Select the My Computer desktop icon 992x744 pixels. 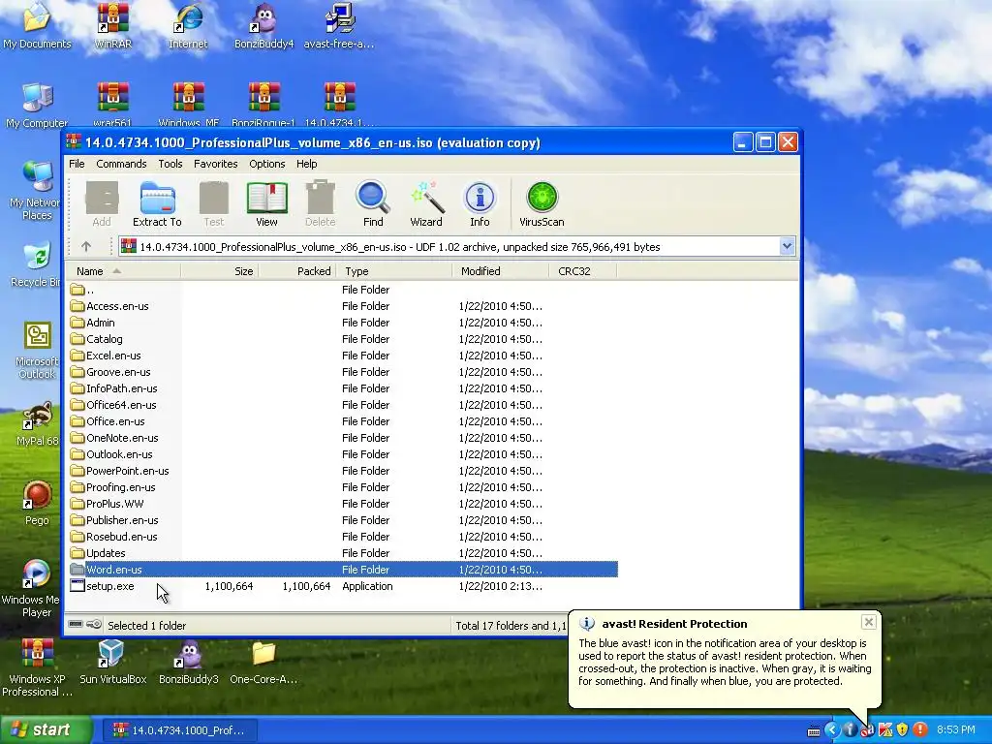click(37, 105)
